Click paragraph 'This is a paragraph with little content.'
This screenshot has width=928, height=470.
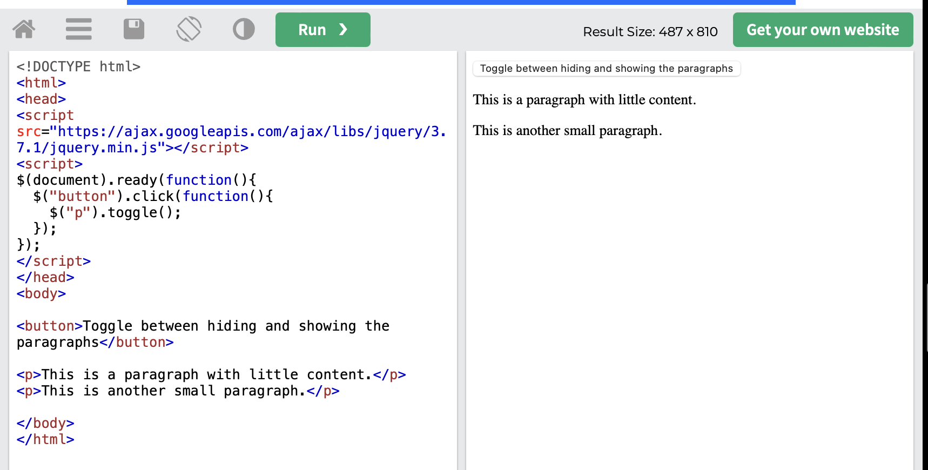(x=584, y=100)
